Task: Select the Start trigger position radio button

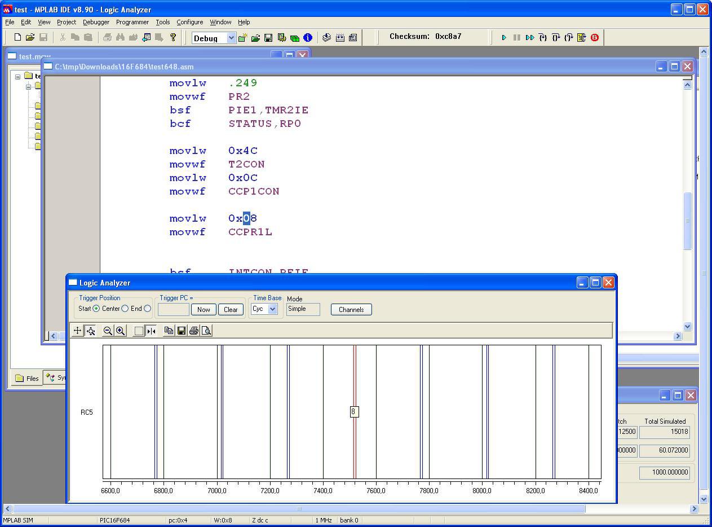Action: pyautogui.click(x=96, y=309)
